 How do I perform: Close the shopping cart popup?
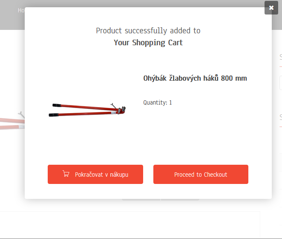(x=271, y=8)
